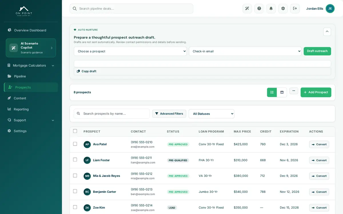Click the Draft outreach button
The image size is (343, 214).
click(x=317, y=51)
